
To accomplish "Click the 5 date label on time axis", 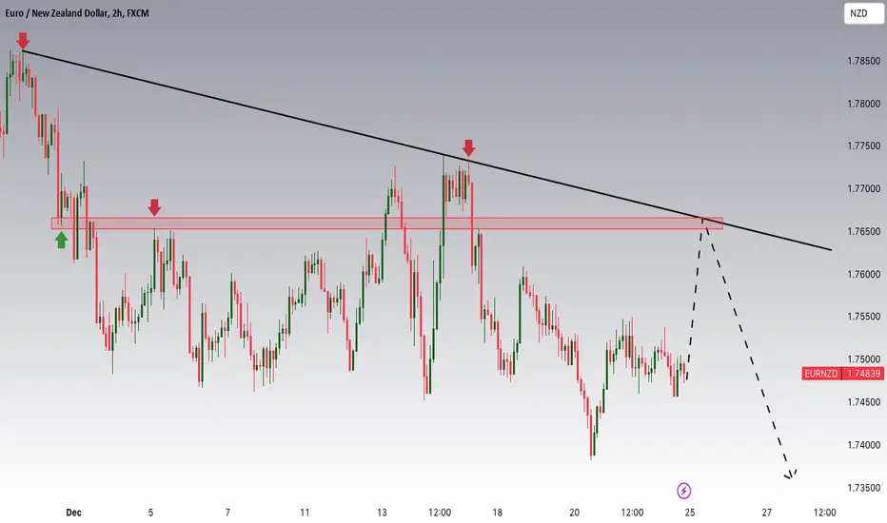I will 150,513.
